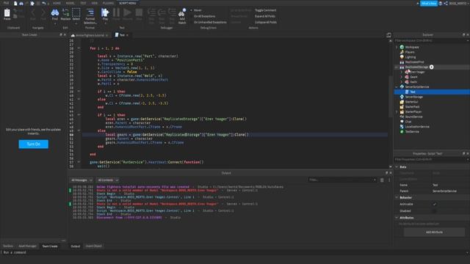Click the StarterPack icon in Explorer
The image size is (470, 264).
pyautogui.click(x=402, y=106)
